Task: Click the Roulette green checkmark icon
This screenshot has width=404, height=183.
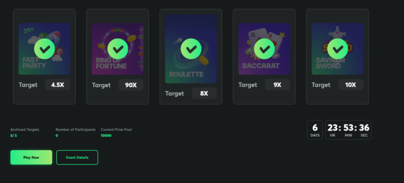Action: tap(191, 49)
